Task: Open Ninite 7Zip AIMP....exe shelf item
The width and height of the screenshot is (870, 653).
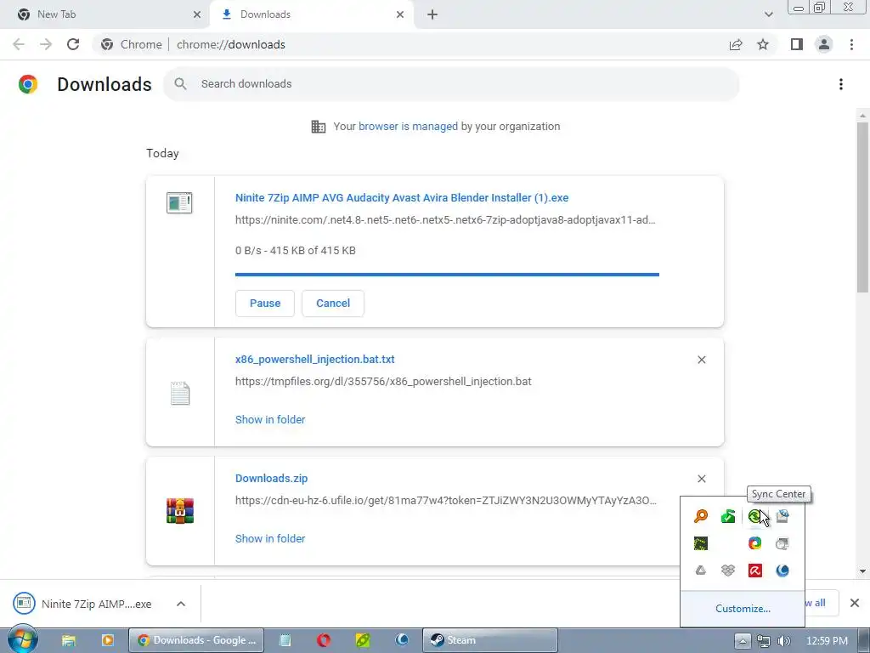Action: [x=83, y=604]
